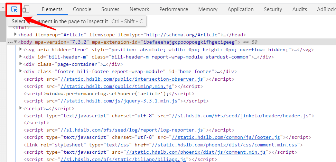Open the timing.min.js link
Viewport: 336px width, 162px height.
(116, 86)
